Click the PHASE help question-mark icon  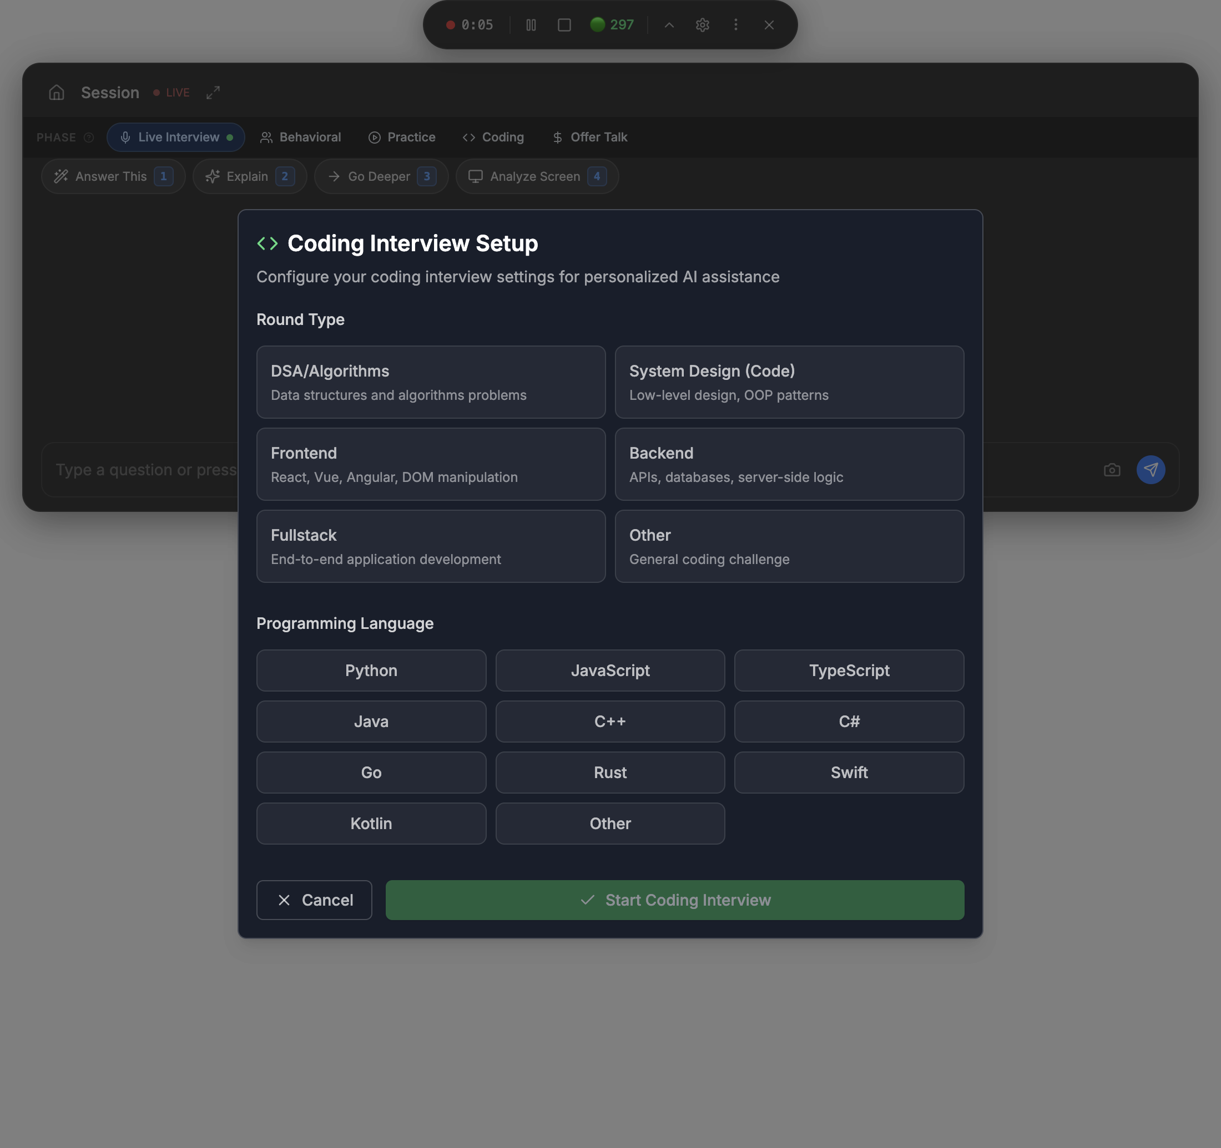[x=89, y=138]
